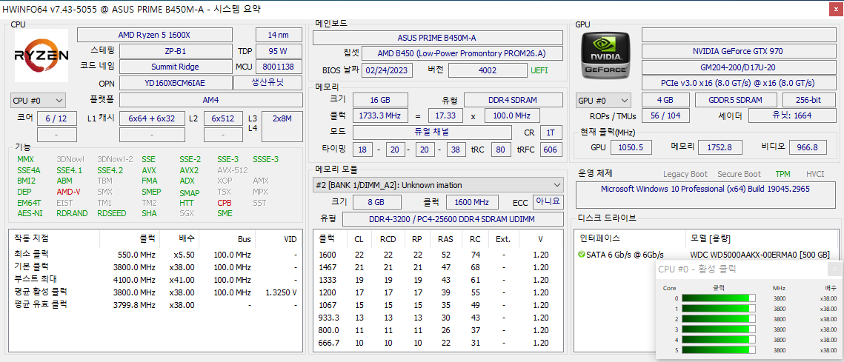Click the Secure Boot indicator label
844x362 pixels.
739,174
